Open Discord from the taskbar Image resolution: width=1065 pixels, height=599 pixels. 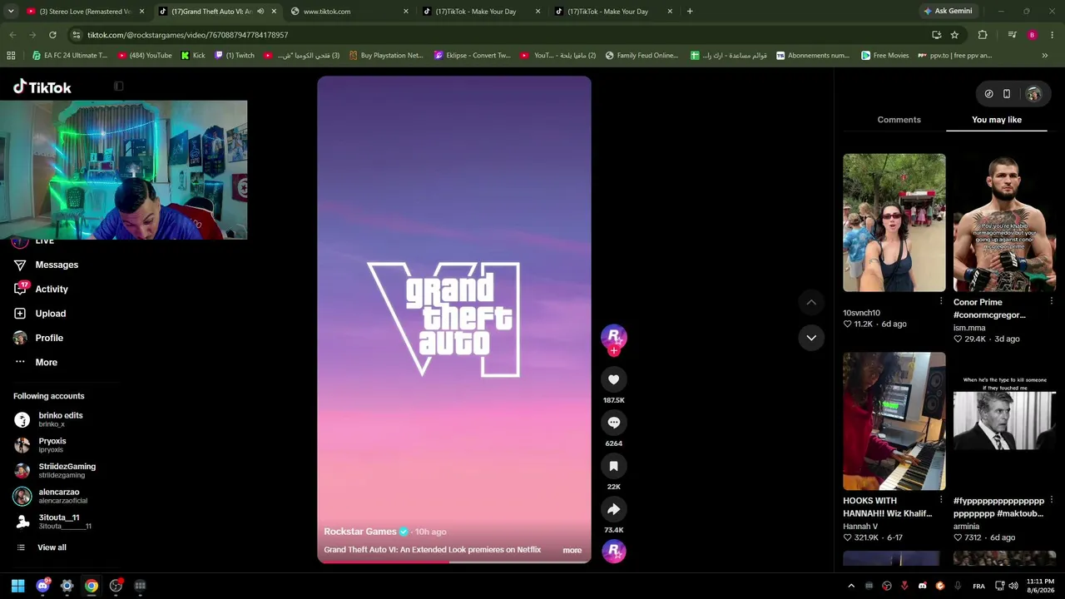[x=42, y=586]
